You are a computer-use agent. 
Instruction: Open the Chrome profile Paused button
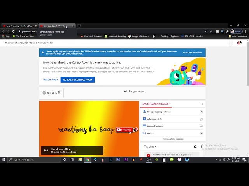coord(237,31)
